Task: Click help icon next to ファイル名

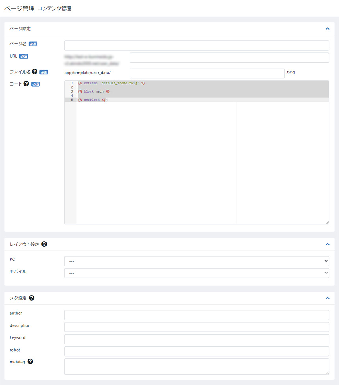Action: tap(35, 72)
